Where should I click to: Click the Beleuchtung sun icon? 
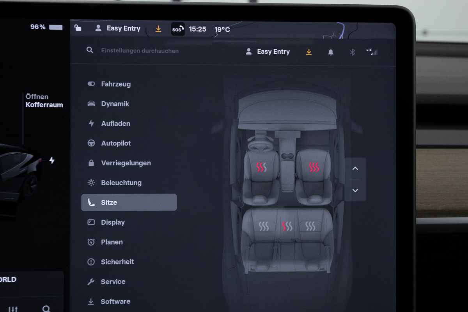tap(91, 183)
